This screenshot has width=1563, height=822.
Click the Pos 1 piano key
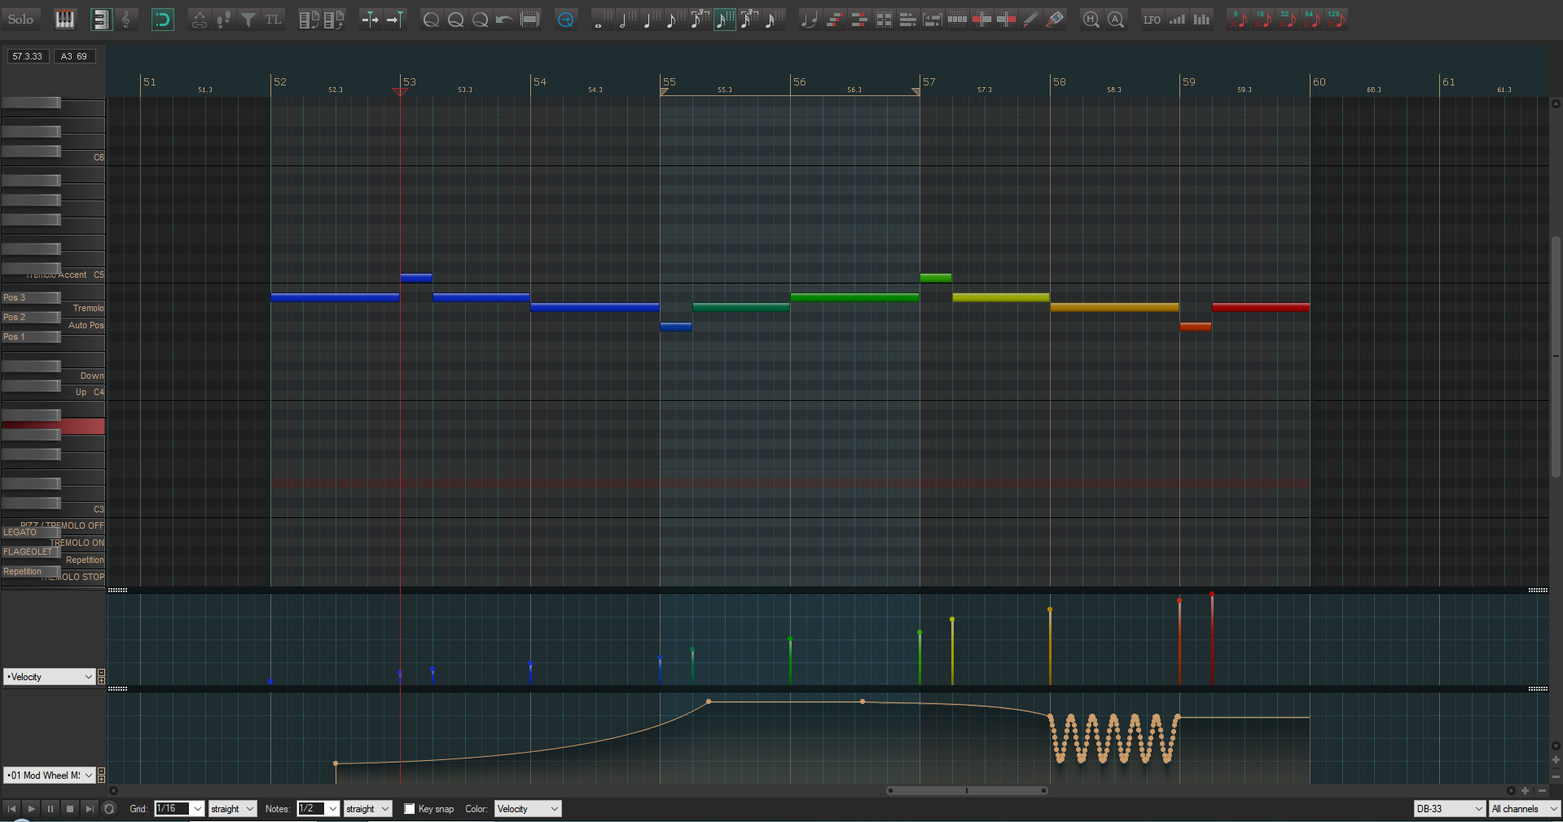30,336
